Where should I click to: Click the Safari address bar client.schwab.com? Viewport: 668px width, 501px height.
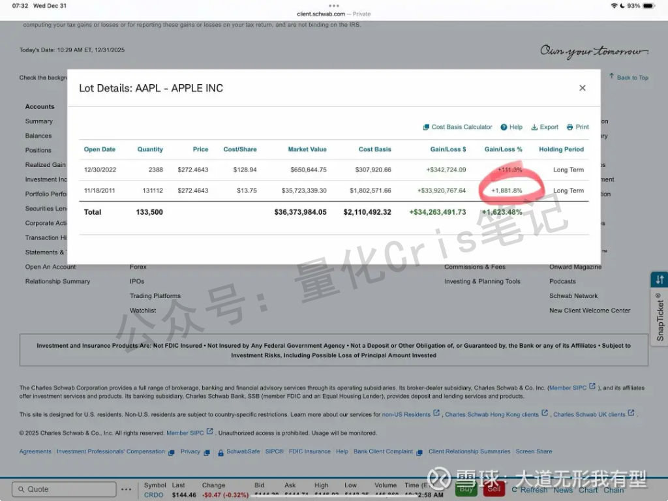pos(333,14)
